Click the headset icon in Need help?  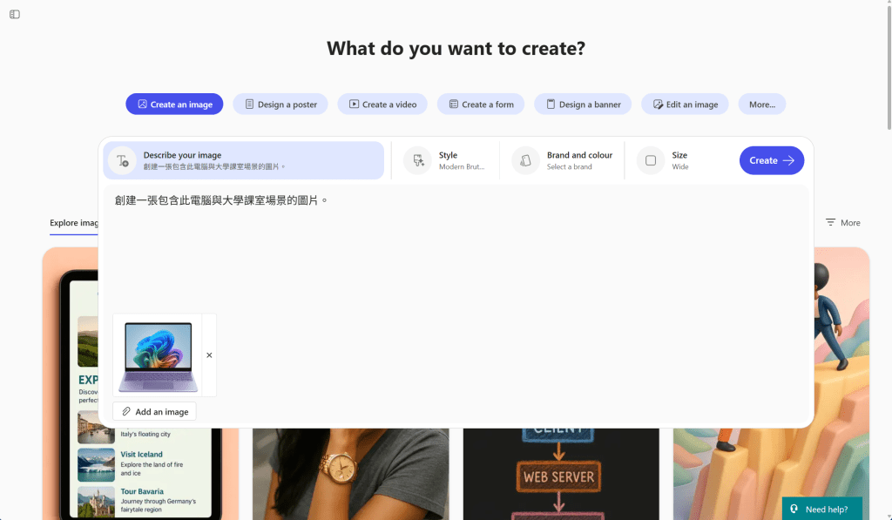[794, 509]
